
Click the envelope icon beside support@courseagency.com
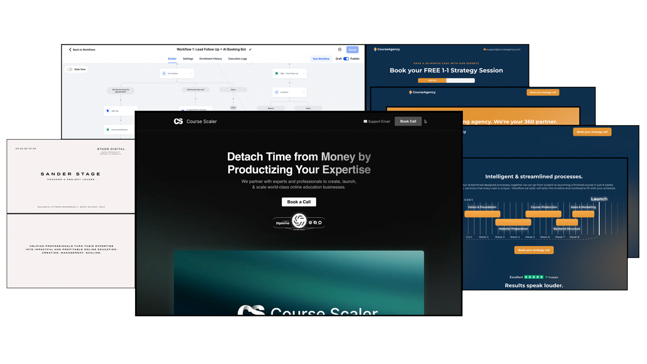point(485,50)
